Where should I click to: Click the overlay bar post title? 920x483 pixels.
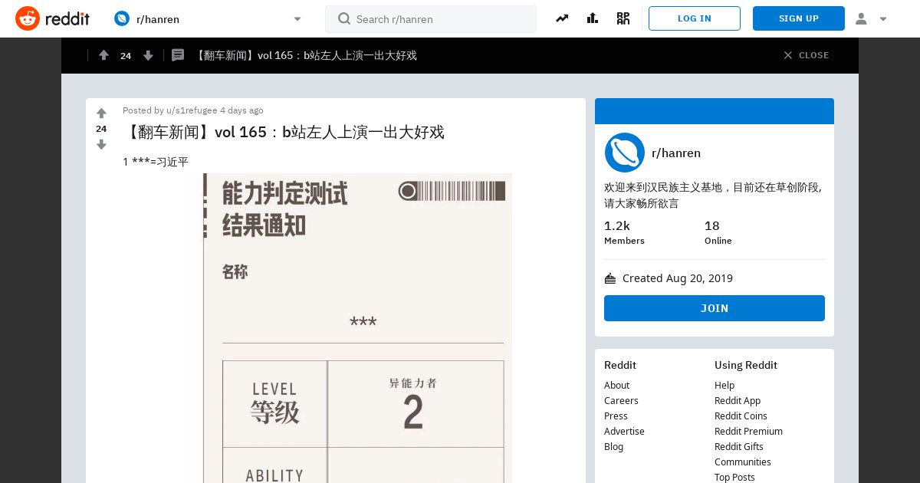(x=305, y=55)
